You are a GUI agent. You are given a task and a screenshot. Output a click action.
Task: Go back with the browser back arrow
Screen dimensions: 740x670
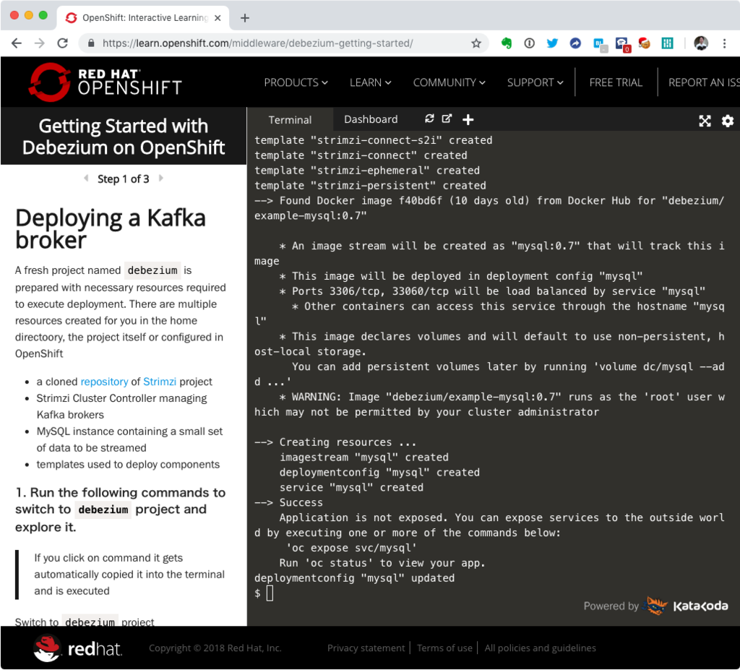coord(17,43)
